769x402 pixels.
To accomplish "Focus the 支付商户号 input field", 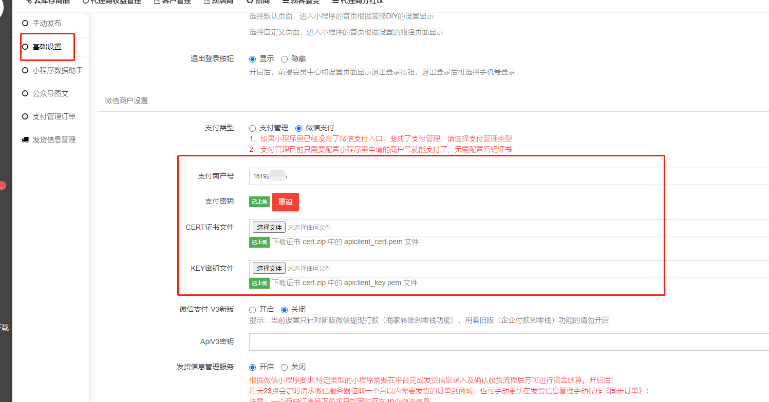I will (509, 176).
